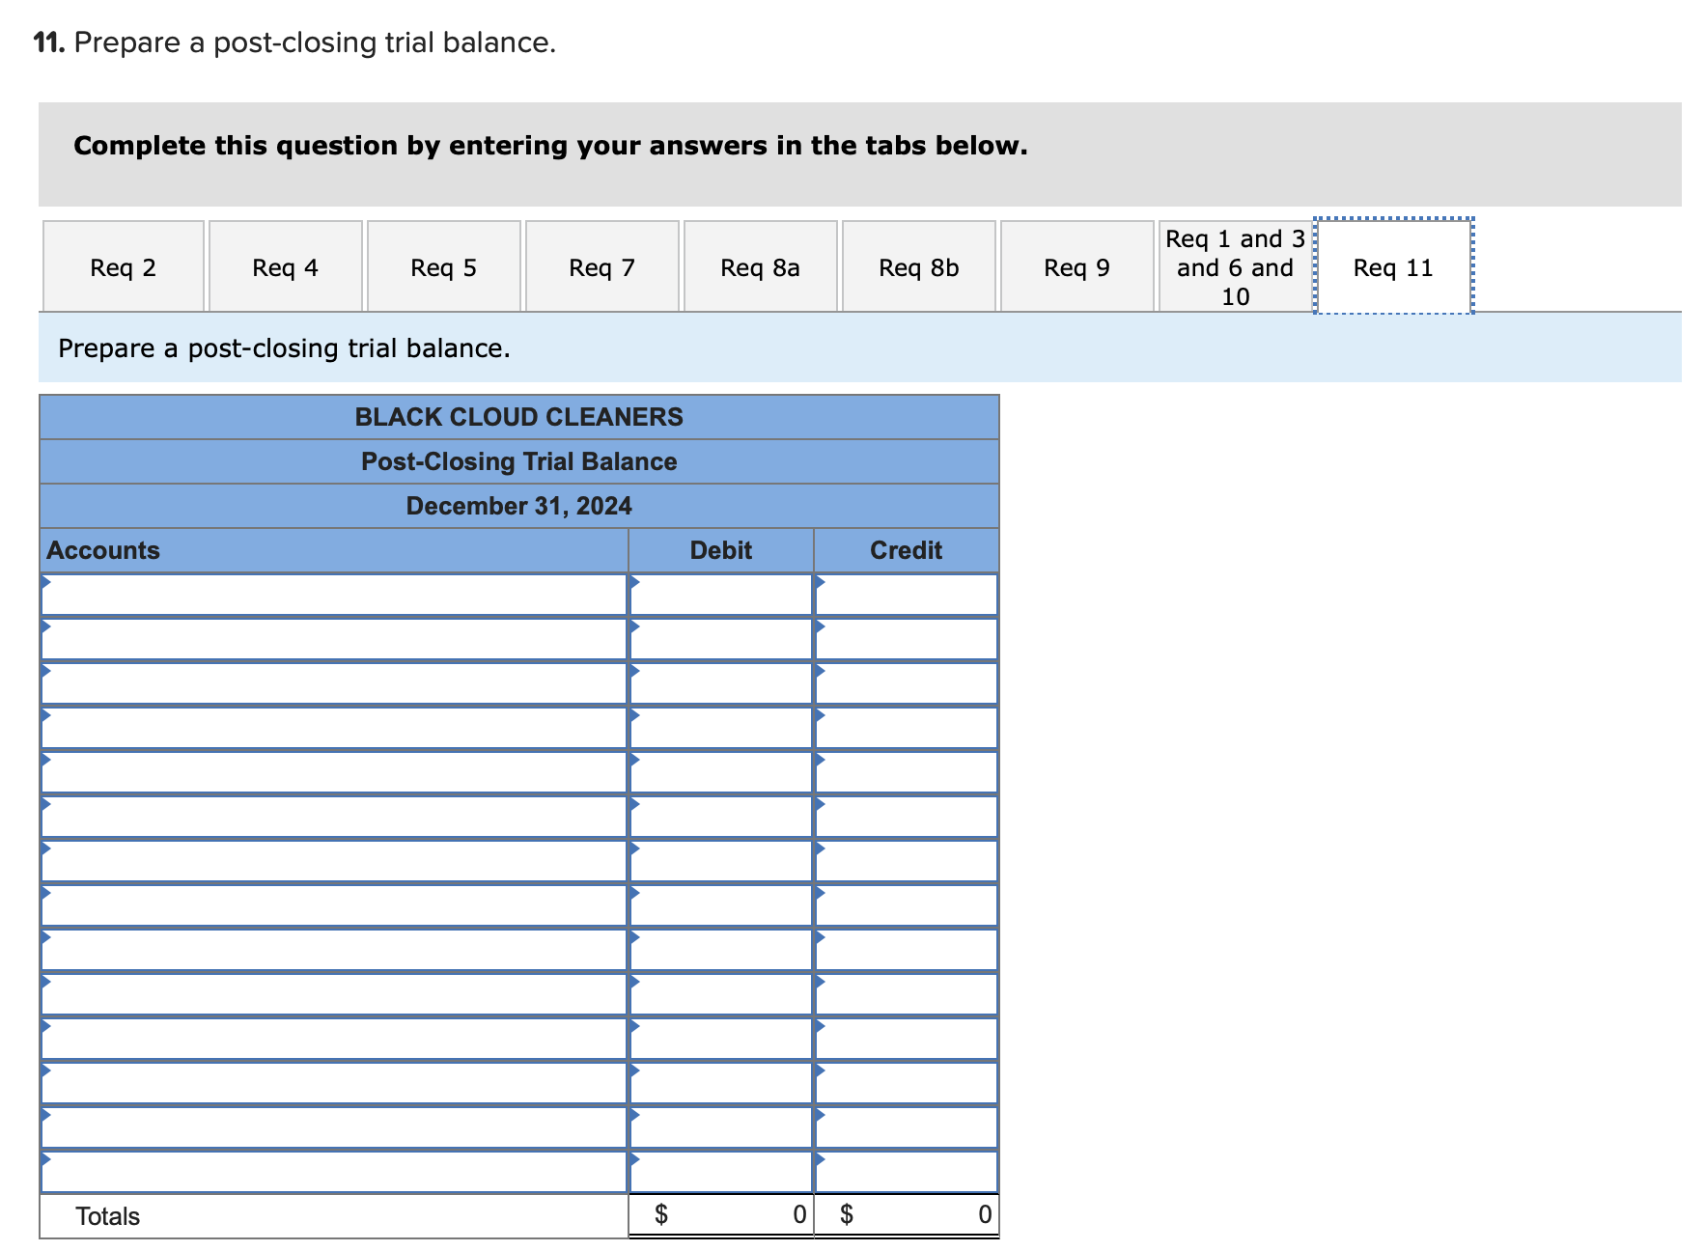
Task: Click the first Credit input cell
Action: click(907, 596)
